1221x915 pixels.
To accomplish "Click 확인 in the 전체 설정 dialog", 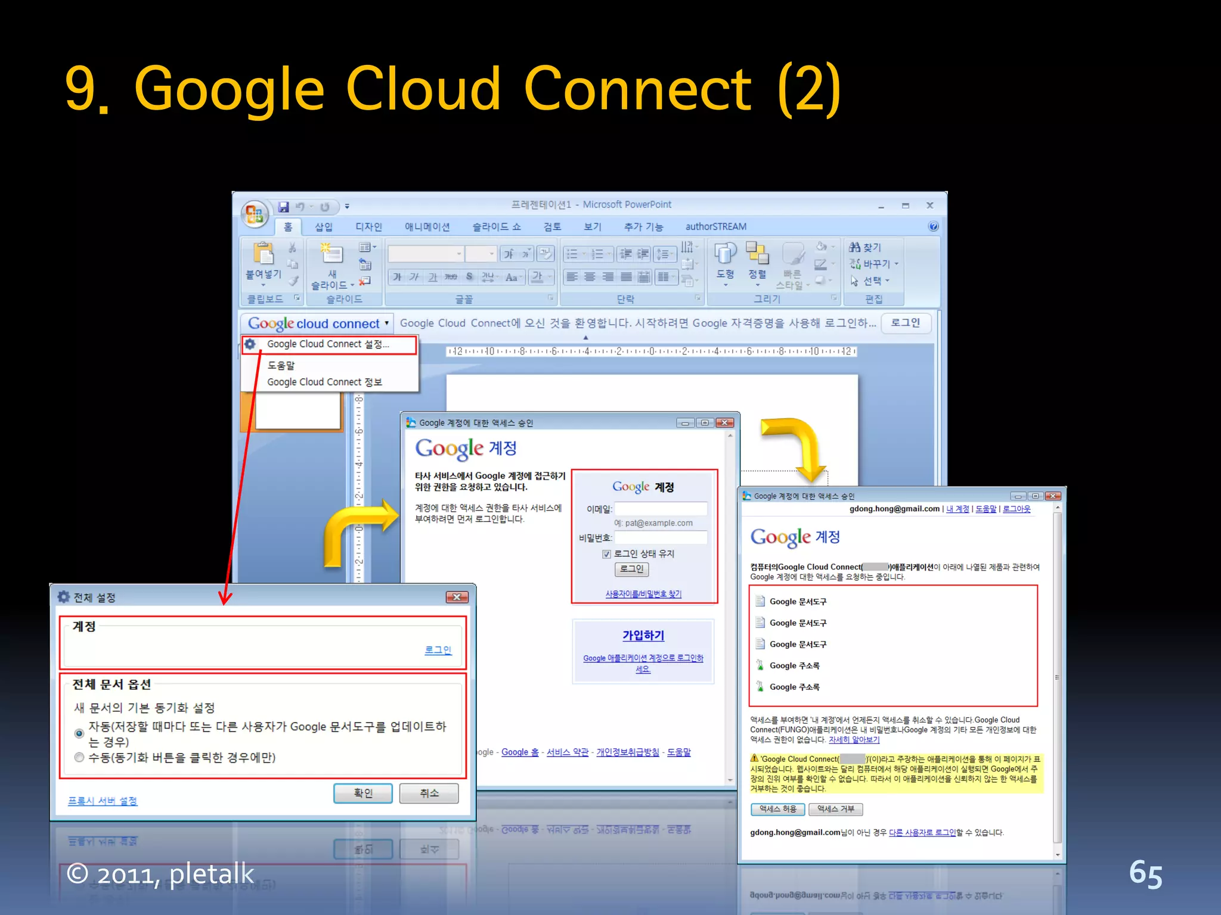I will tap(363, 793).
